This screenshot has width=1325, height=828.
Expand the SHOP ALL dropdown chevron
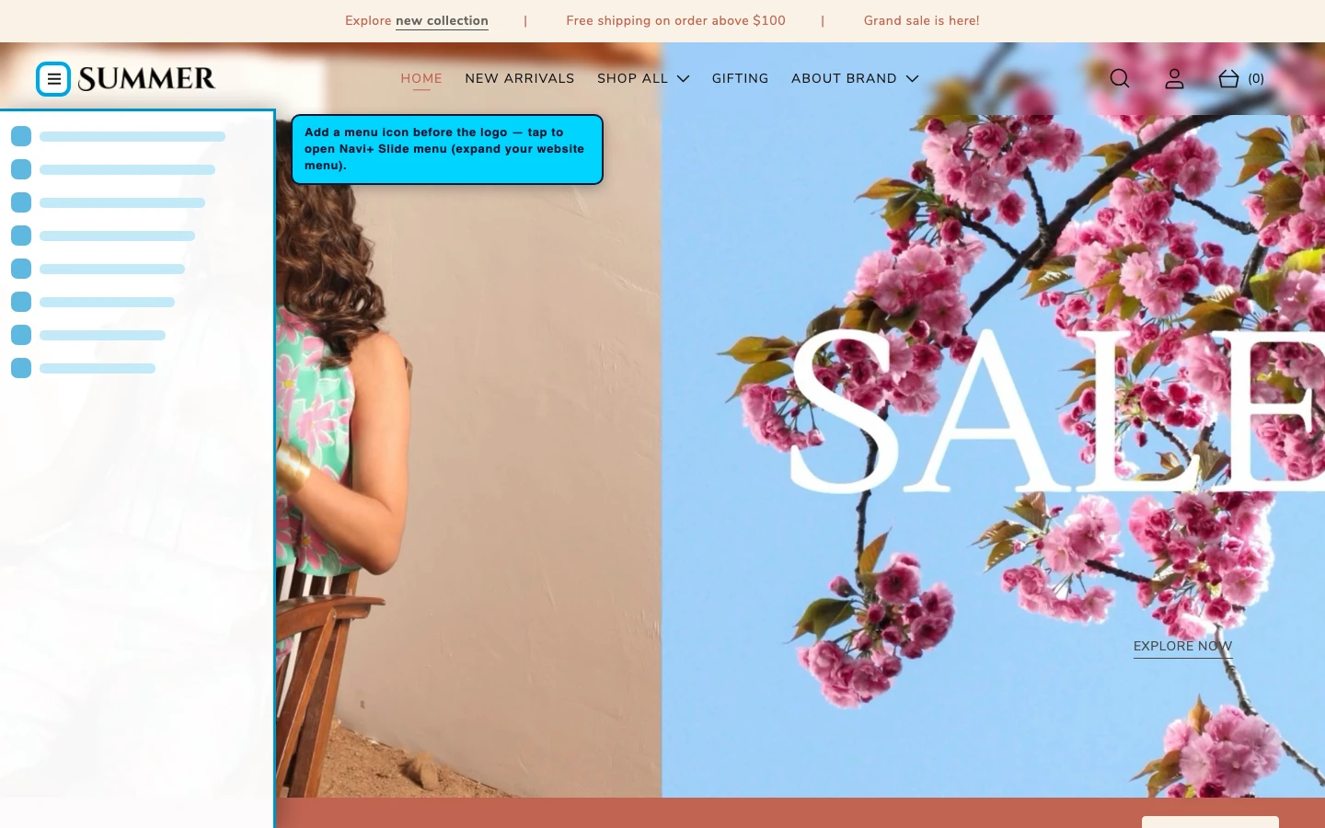[x=683, y=79]
